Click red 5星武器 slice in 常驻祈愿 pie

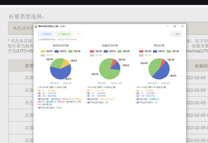pos(163,63)
